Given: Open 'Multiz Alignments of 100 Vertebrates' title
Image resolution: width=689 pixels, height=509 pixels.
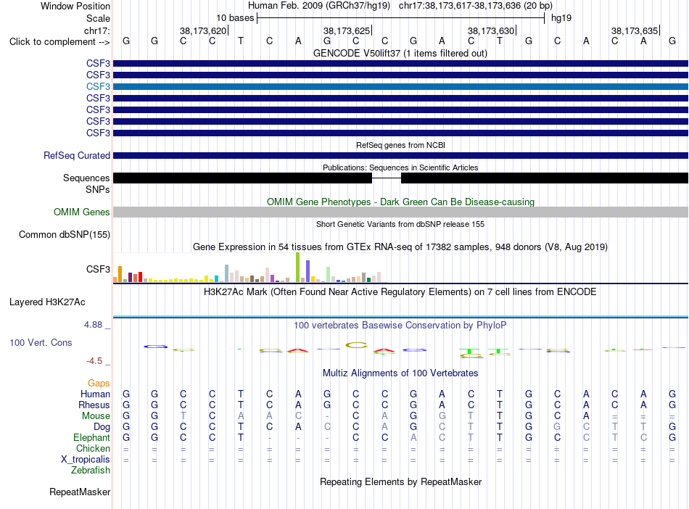Looking at the screenshot, I should coord(400,373).
